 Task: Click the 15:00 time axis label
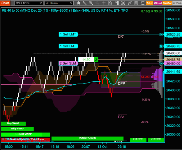(x=8, y=147)
